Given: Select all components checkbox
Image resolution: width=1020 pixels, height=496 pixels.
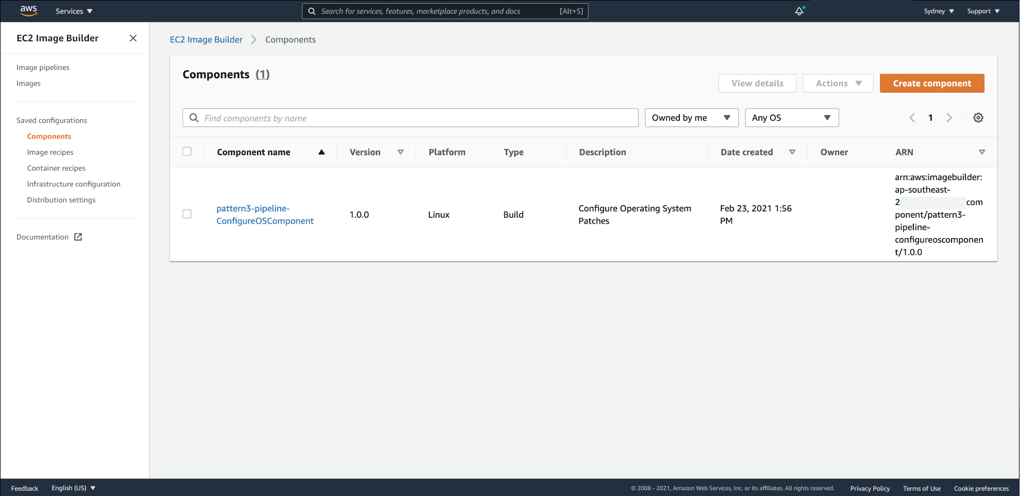Looking at the screenshot, I should (x=187, y=152).
